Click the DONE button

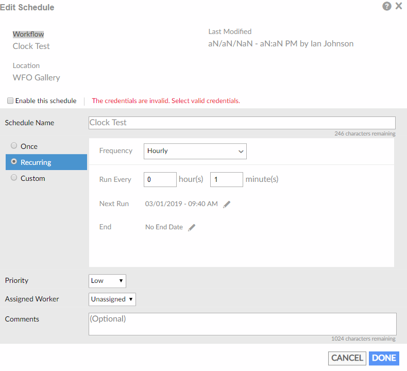coord(384,358)
